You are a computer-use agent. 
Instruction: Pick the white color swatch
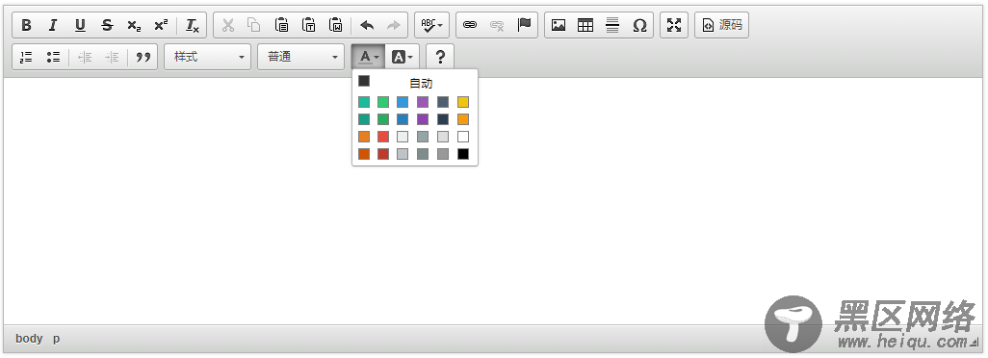click(x=463, y=137)
